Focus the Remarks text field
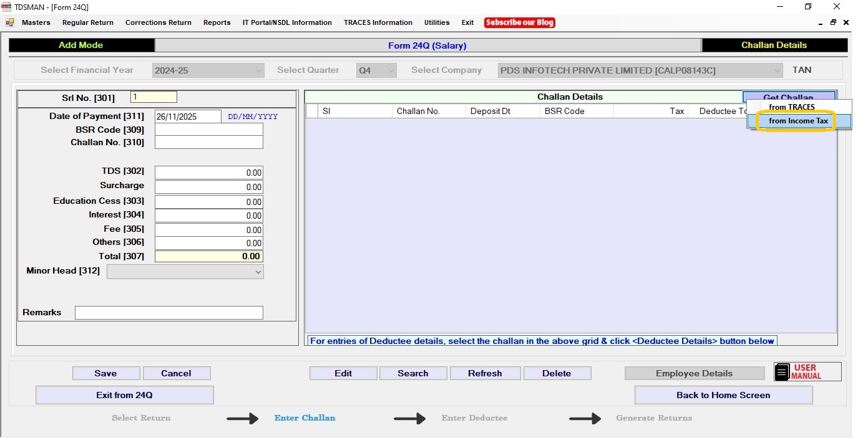 (168, 313)
